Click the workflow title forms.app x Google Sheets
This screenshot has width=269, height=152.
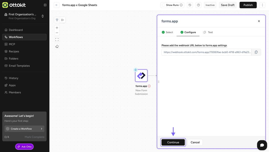pos(80,5)
